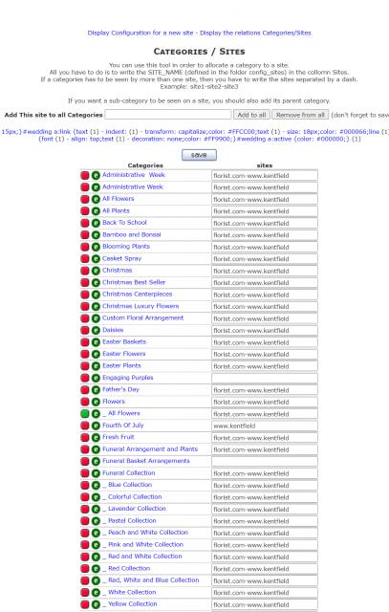Toggle the red status square for Red Collection
Viewport: 389px width, 612px height.
point(85,569)
